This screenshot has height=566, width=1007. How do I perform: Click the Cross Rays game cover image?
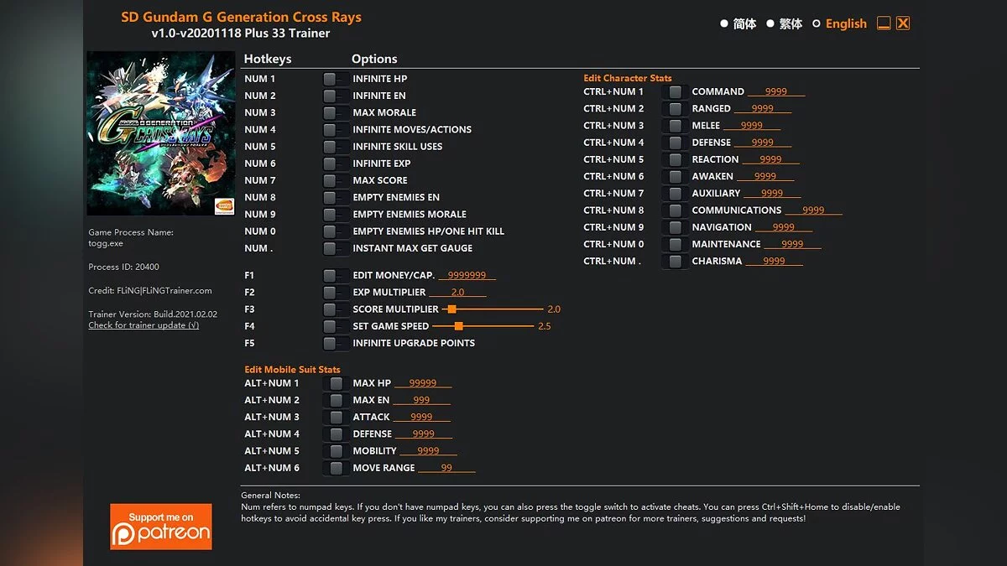pos(161,133)
